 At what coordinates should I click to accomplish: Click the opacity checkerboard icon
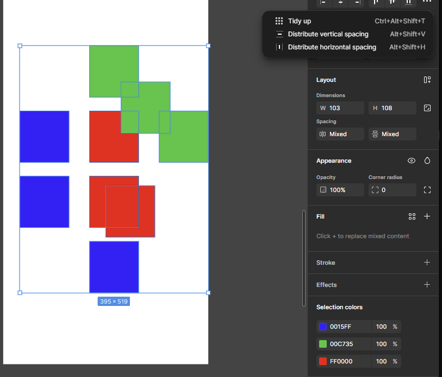[323, 190]
